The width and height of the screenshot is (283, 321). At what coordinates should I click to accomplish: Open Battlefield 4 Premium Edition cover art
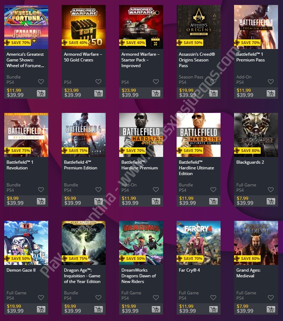coord(84,135)
